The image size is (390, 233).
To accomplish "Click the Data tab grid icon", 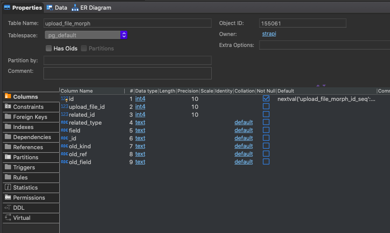I will 50,8.
